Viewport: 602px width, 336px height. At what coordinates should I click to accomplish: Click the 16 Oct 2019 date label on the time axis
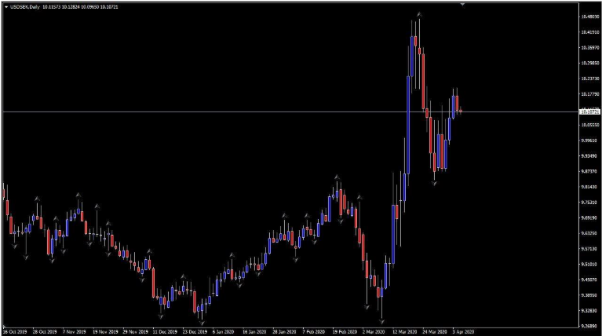click(x=15, y=331)
